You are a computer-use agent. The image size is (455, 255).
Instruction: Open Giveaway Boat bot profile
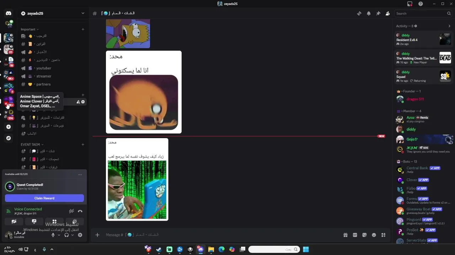tap(424, 211)
